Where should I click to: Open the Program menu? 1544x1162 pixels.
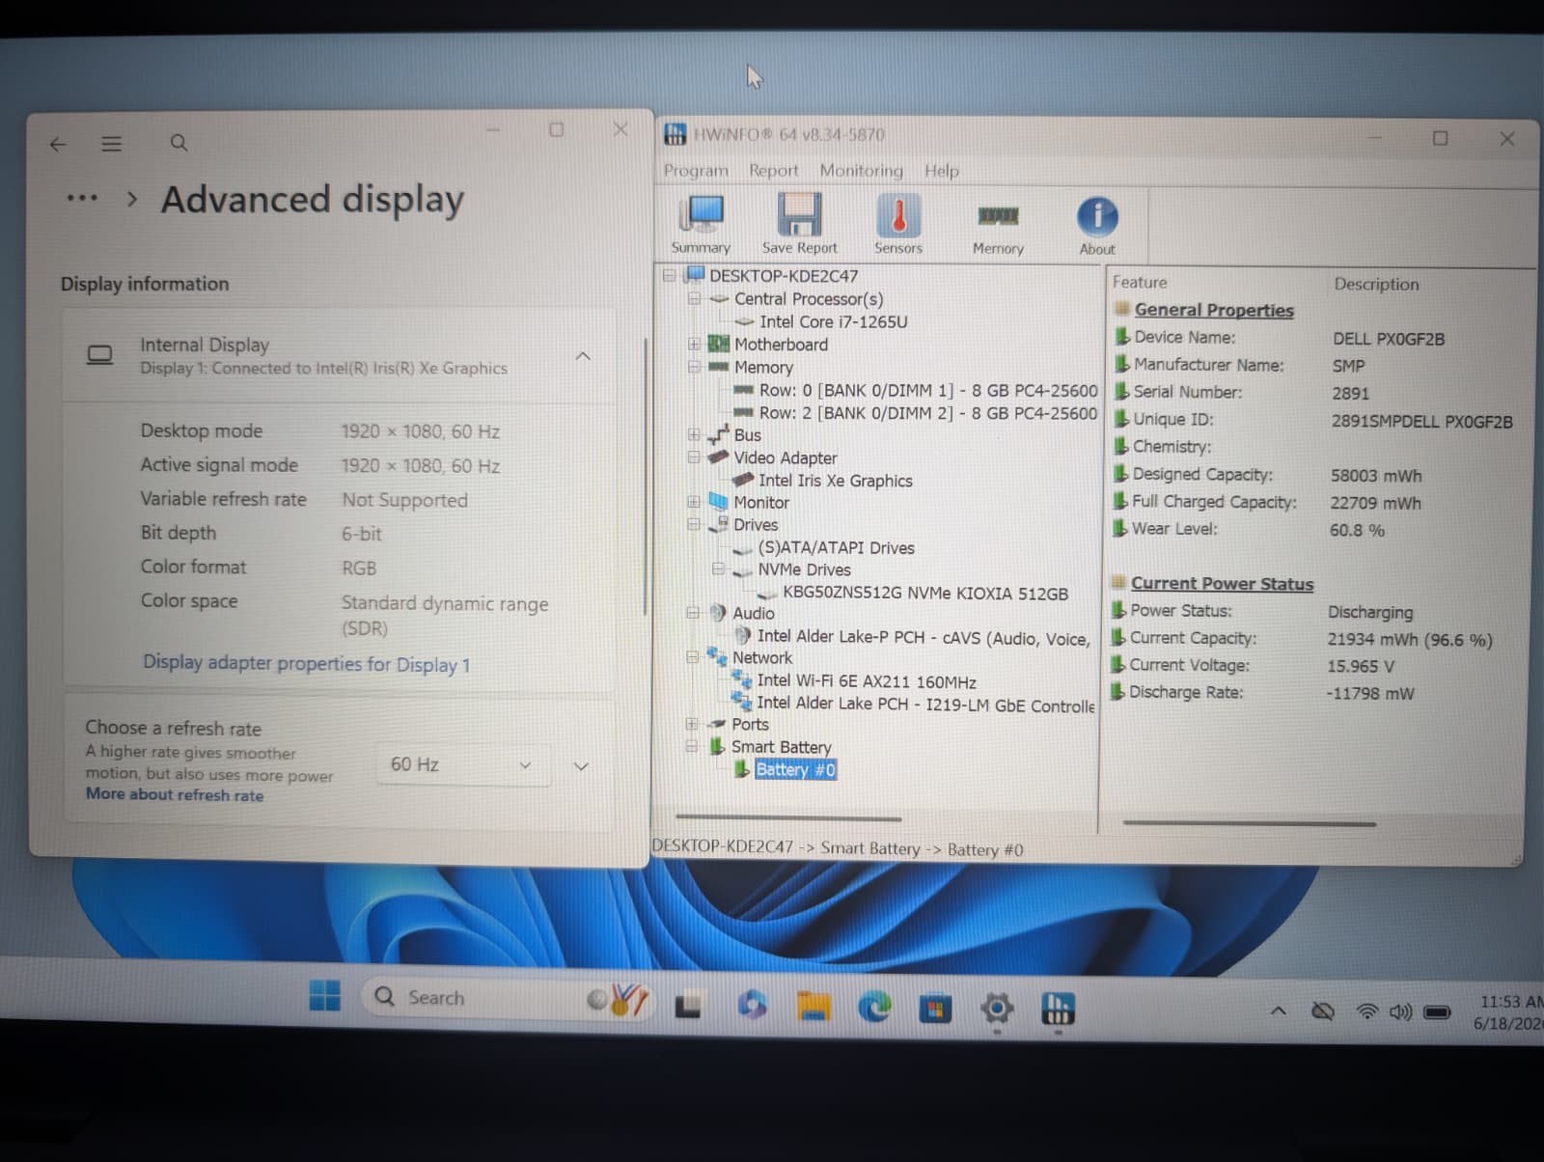(x=696, y=170)
